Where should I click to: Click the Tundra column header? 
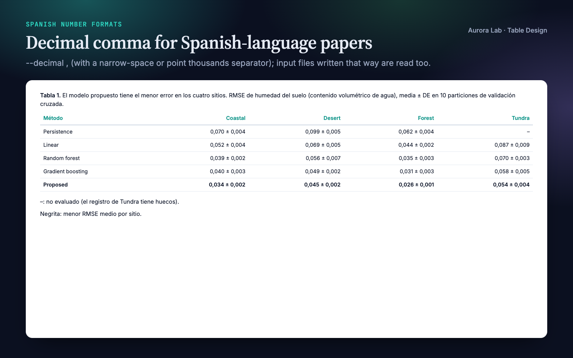[521, 118]
